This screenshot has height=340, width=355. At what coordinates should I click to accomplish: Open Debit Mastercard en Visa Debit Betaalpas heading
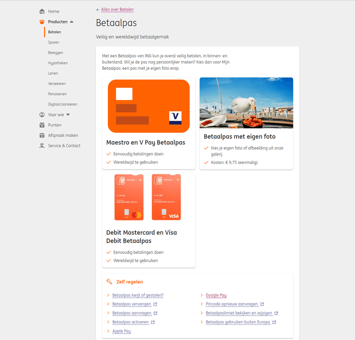[142, 236]
